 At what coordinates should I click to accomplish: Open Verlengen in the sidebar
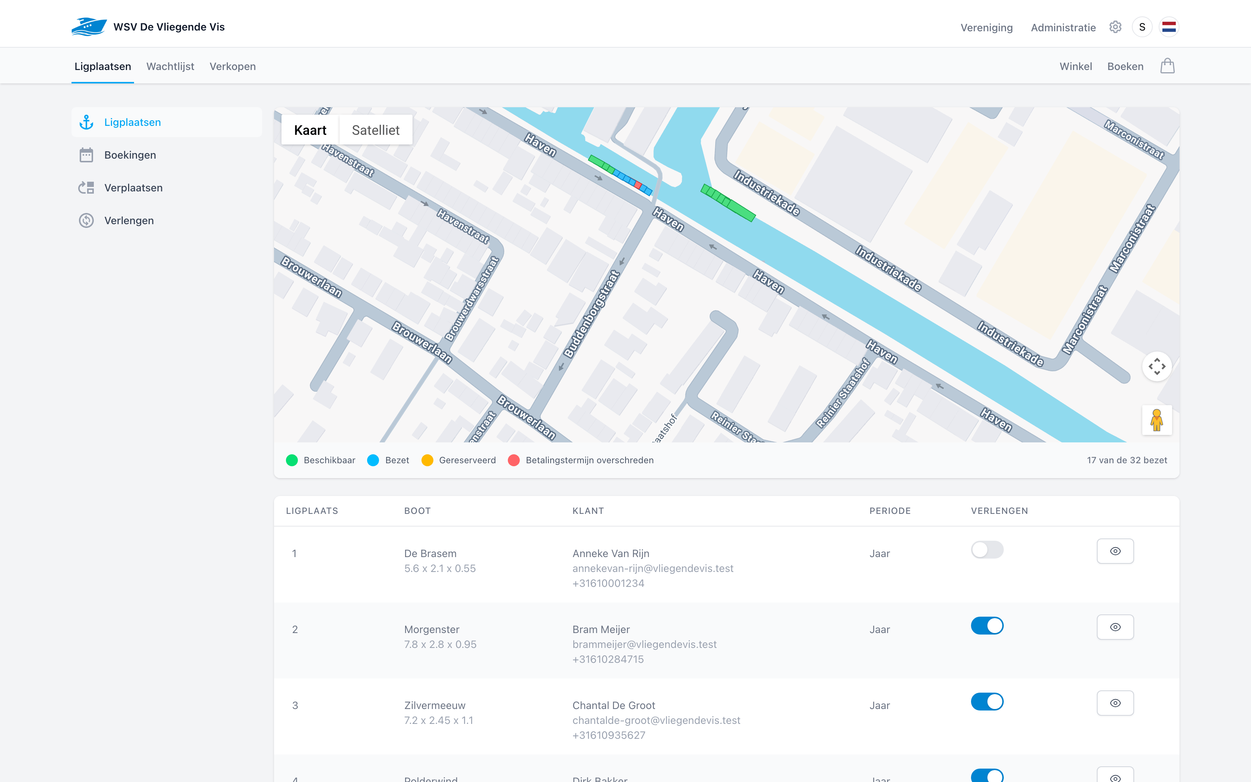166,220
